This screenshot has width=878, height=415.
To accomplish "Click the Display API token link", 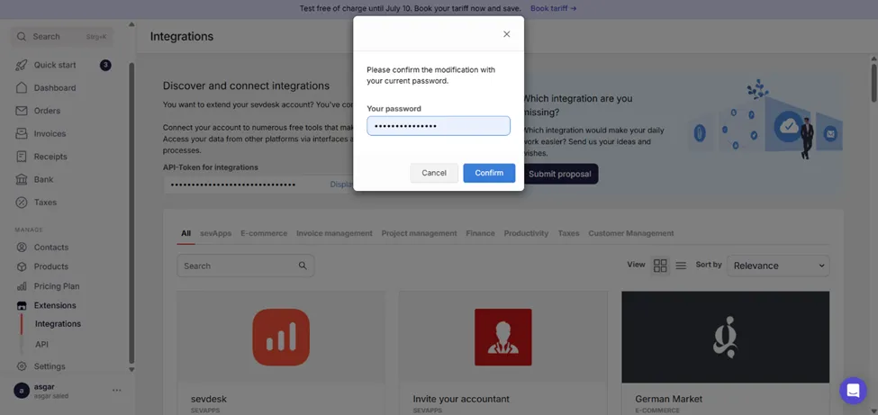I will [x=341, y=185].
